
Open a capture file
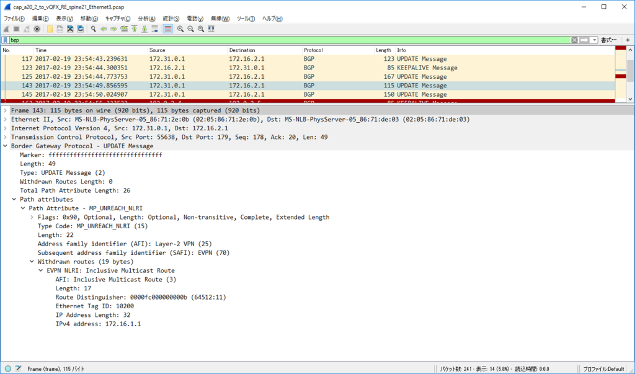coord(50,29)
